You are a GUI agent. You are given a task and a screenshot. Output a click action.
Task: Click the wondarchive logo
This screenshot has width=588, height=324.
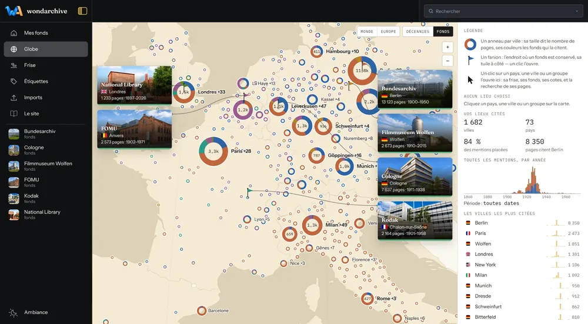(x=36, y=11)
